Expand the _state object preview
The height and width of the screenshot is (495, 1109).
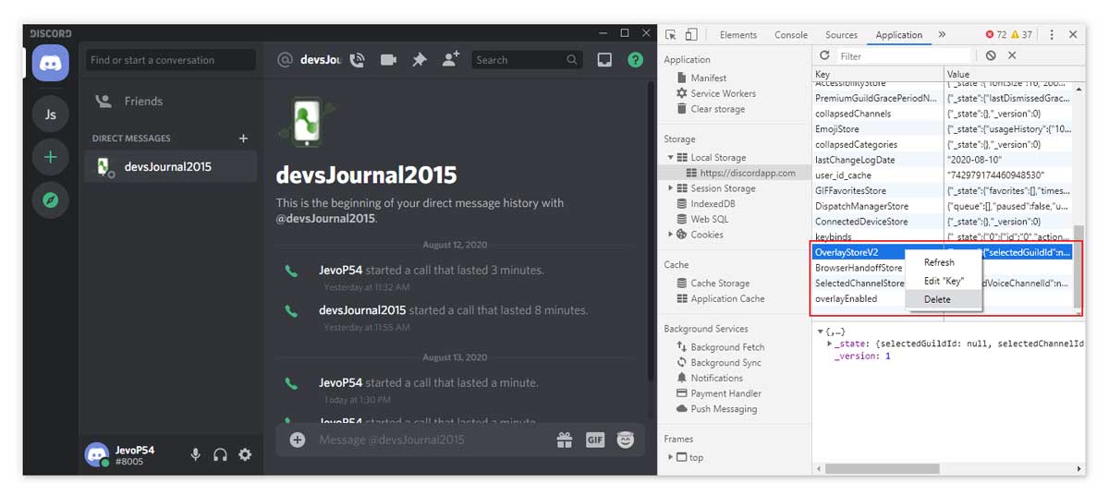coord(829,344)
